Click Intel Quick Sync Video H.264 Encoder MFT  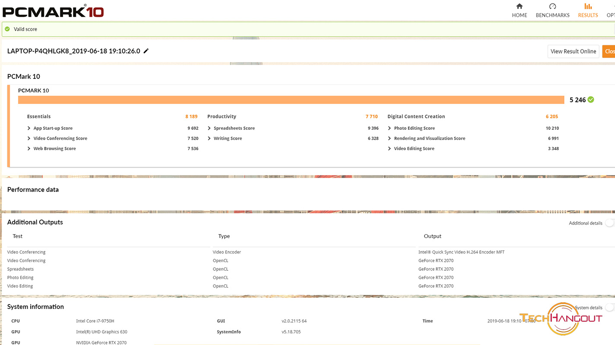click(461, 252)
